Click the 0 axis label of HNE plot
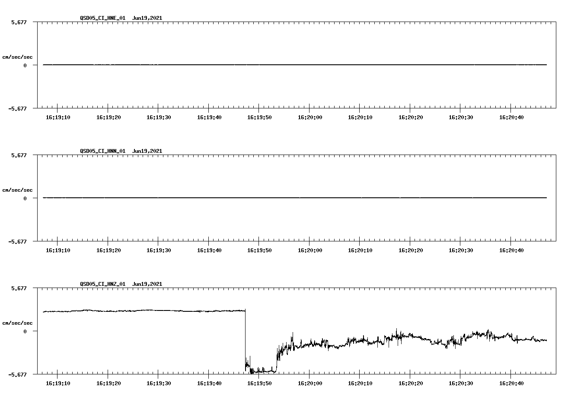Viewport: 587px width, 399px height. click(x=25, y=65)
